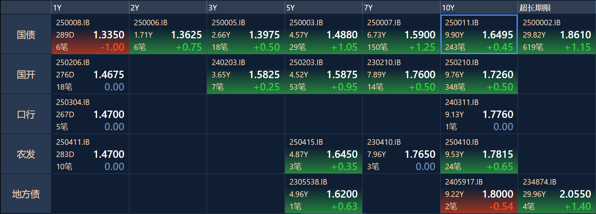Select the 口行 row label

26,114
